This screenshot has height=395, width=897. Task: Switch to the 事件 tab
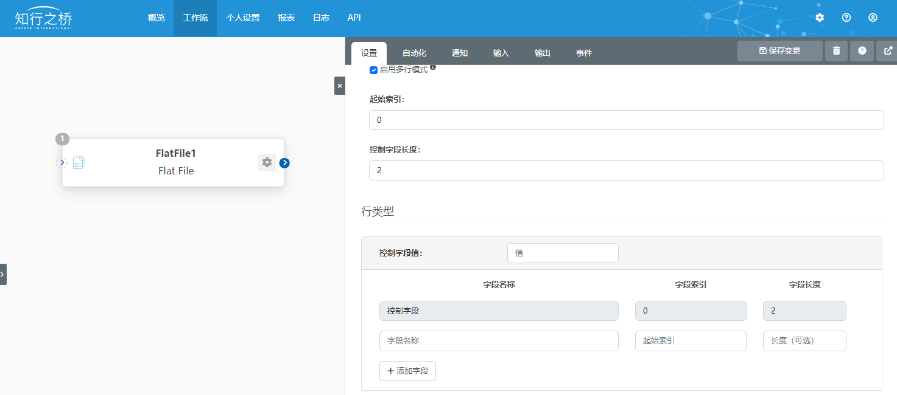[583, 53]
